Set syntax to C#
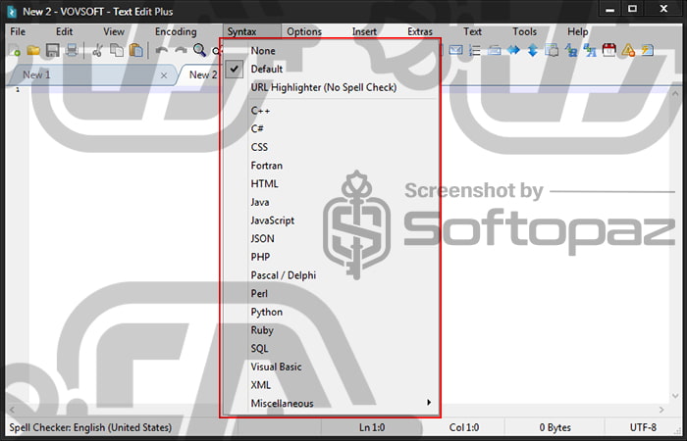This screenshot has width=687, height=441. (331, 129)
